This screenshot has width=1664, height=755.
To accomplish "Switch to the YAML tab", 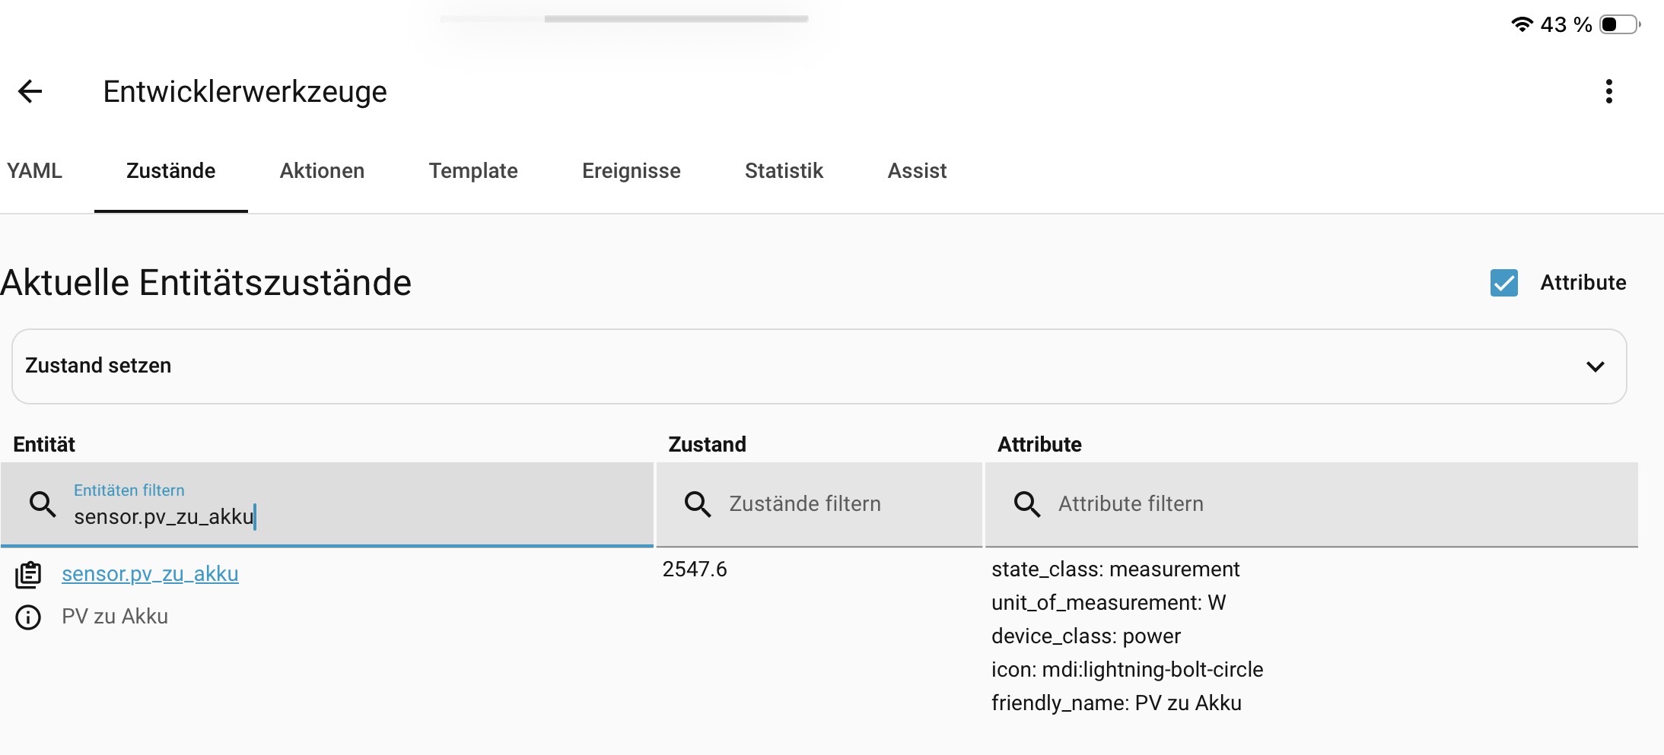I will (x=35, y=171).
